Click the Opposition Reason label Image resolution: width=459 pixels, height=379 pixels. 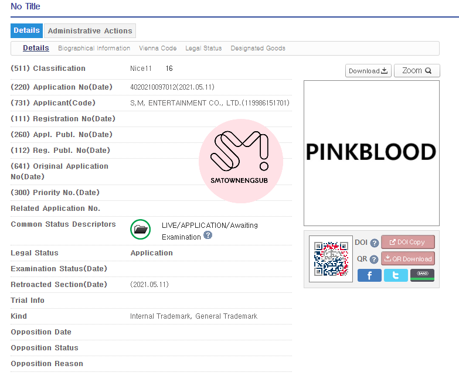(47, 364)
